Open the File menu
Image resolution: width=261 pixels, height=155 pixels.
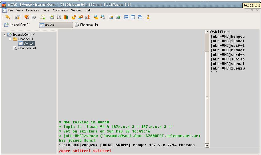pyautogui.click(x=11, y=10)
